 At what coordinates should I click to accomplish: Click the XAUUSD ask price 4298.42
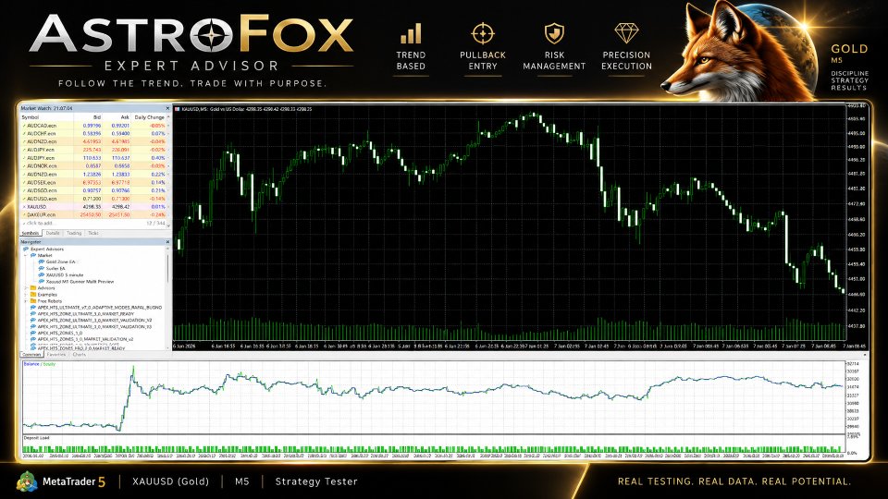(121, 207)
